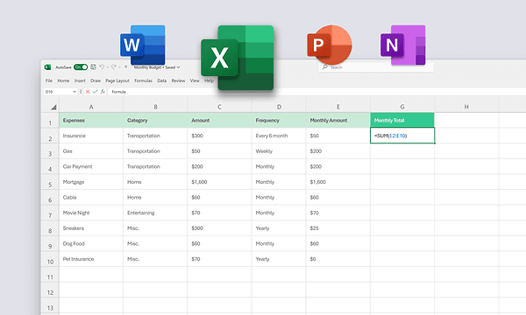Click the $6 Monthly Amount cell
This screenshot has width=526, height=315.
[338, 259]
